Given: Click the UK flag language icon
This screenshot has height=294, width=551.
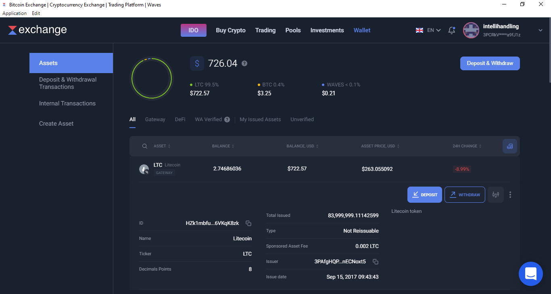Looking at the screenshot, I should point(420,30).
